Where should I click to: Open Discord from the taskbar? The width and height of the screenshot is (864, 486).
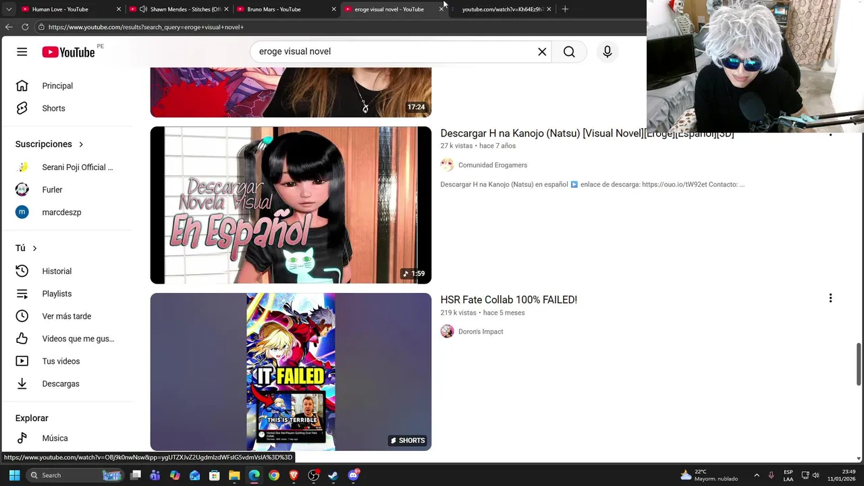(354, 475)
